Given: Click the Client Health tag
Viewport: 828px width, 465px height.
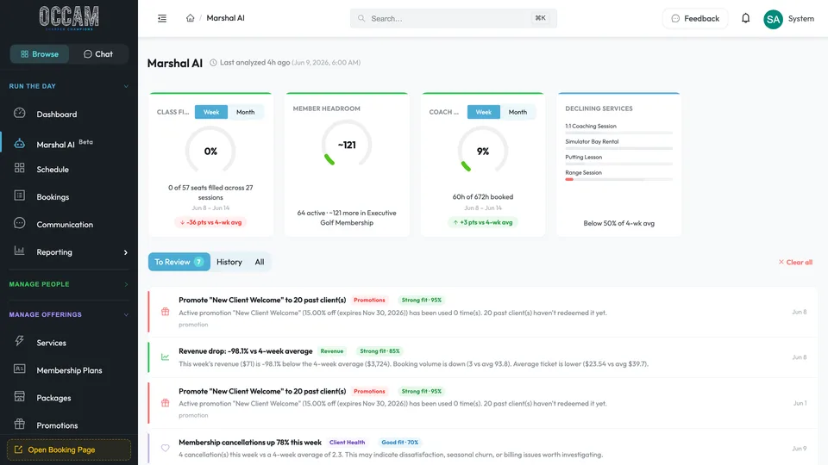Looking at the screenshot, I should (347, 443).
